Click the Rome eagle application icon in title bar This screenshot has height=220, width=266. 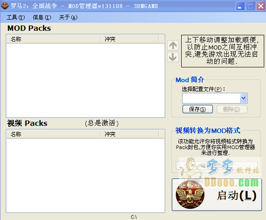click(x=5, y=6)
